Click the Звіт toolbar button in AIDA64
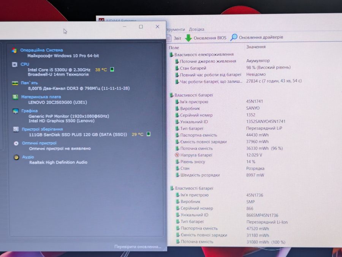 click(174, 38)
